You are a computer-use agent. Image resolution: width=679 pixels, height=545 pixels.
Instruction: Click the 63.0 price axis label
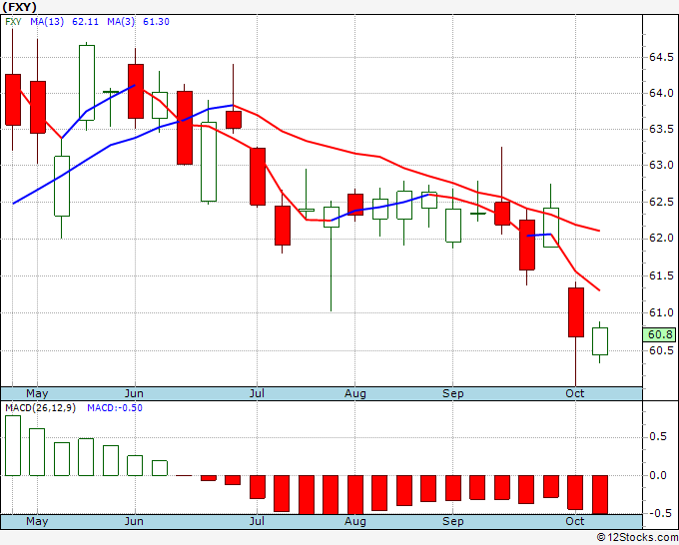(x=661, y=165)
